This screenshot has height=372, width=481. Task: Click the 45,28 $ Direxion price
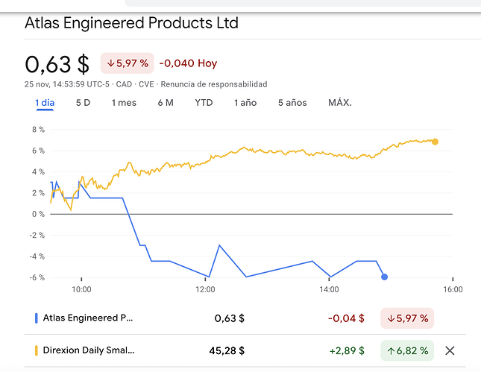click(x=227, y=350)
